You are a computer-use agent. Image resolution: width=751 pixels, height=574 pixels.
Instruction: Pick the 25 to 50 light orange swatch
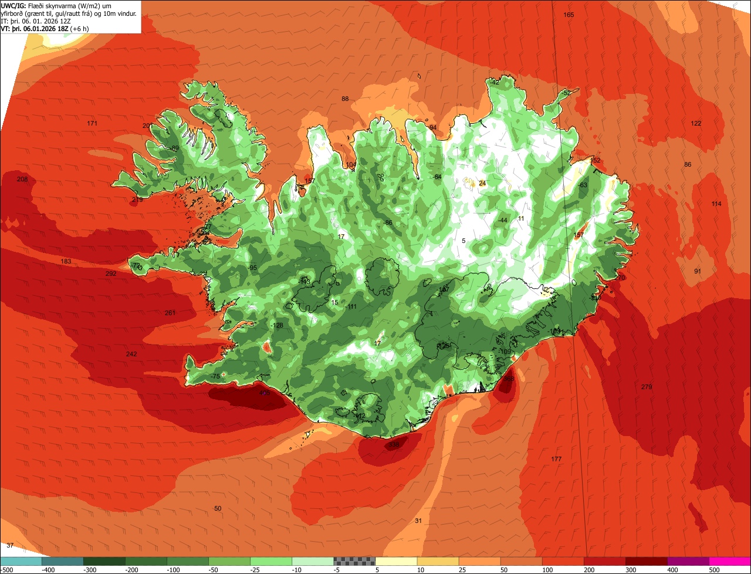coord(479,561)
